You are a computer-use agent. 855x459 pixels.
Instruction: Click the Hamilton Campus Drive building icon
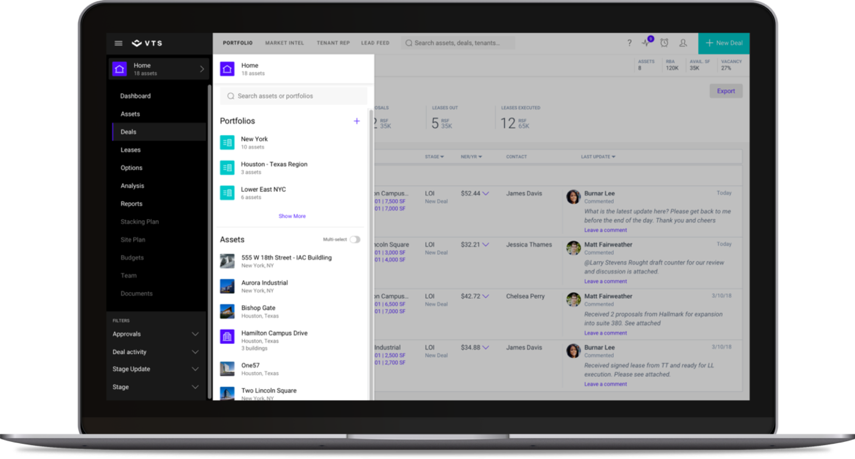pyautogui.click(x=227, y=336)
